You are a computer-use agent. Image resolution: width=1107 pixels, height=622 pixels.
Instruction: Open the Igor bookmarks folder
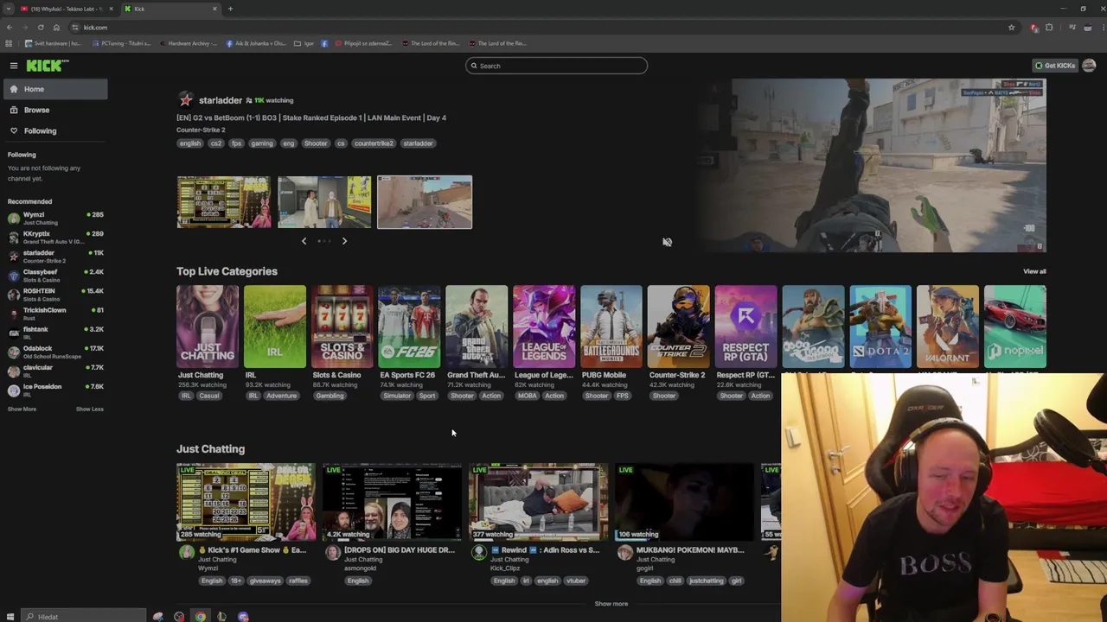coord(304,43)
